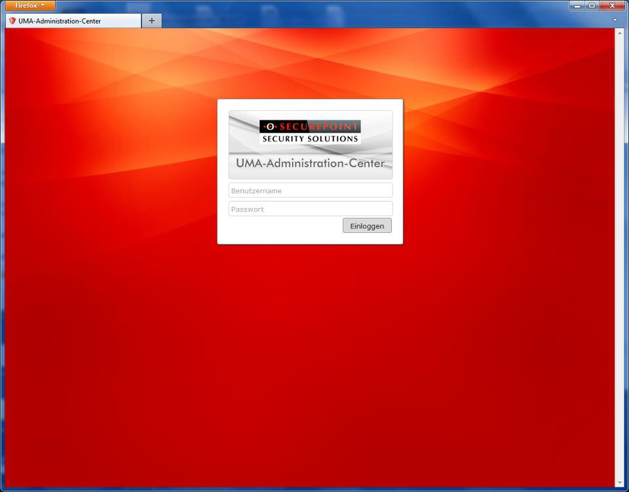The image size is (629, 492).
Task: Focus the Passwort input field
Action: click(311, 209)
